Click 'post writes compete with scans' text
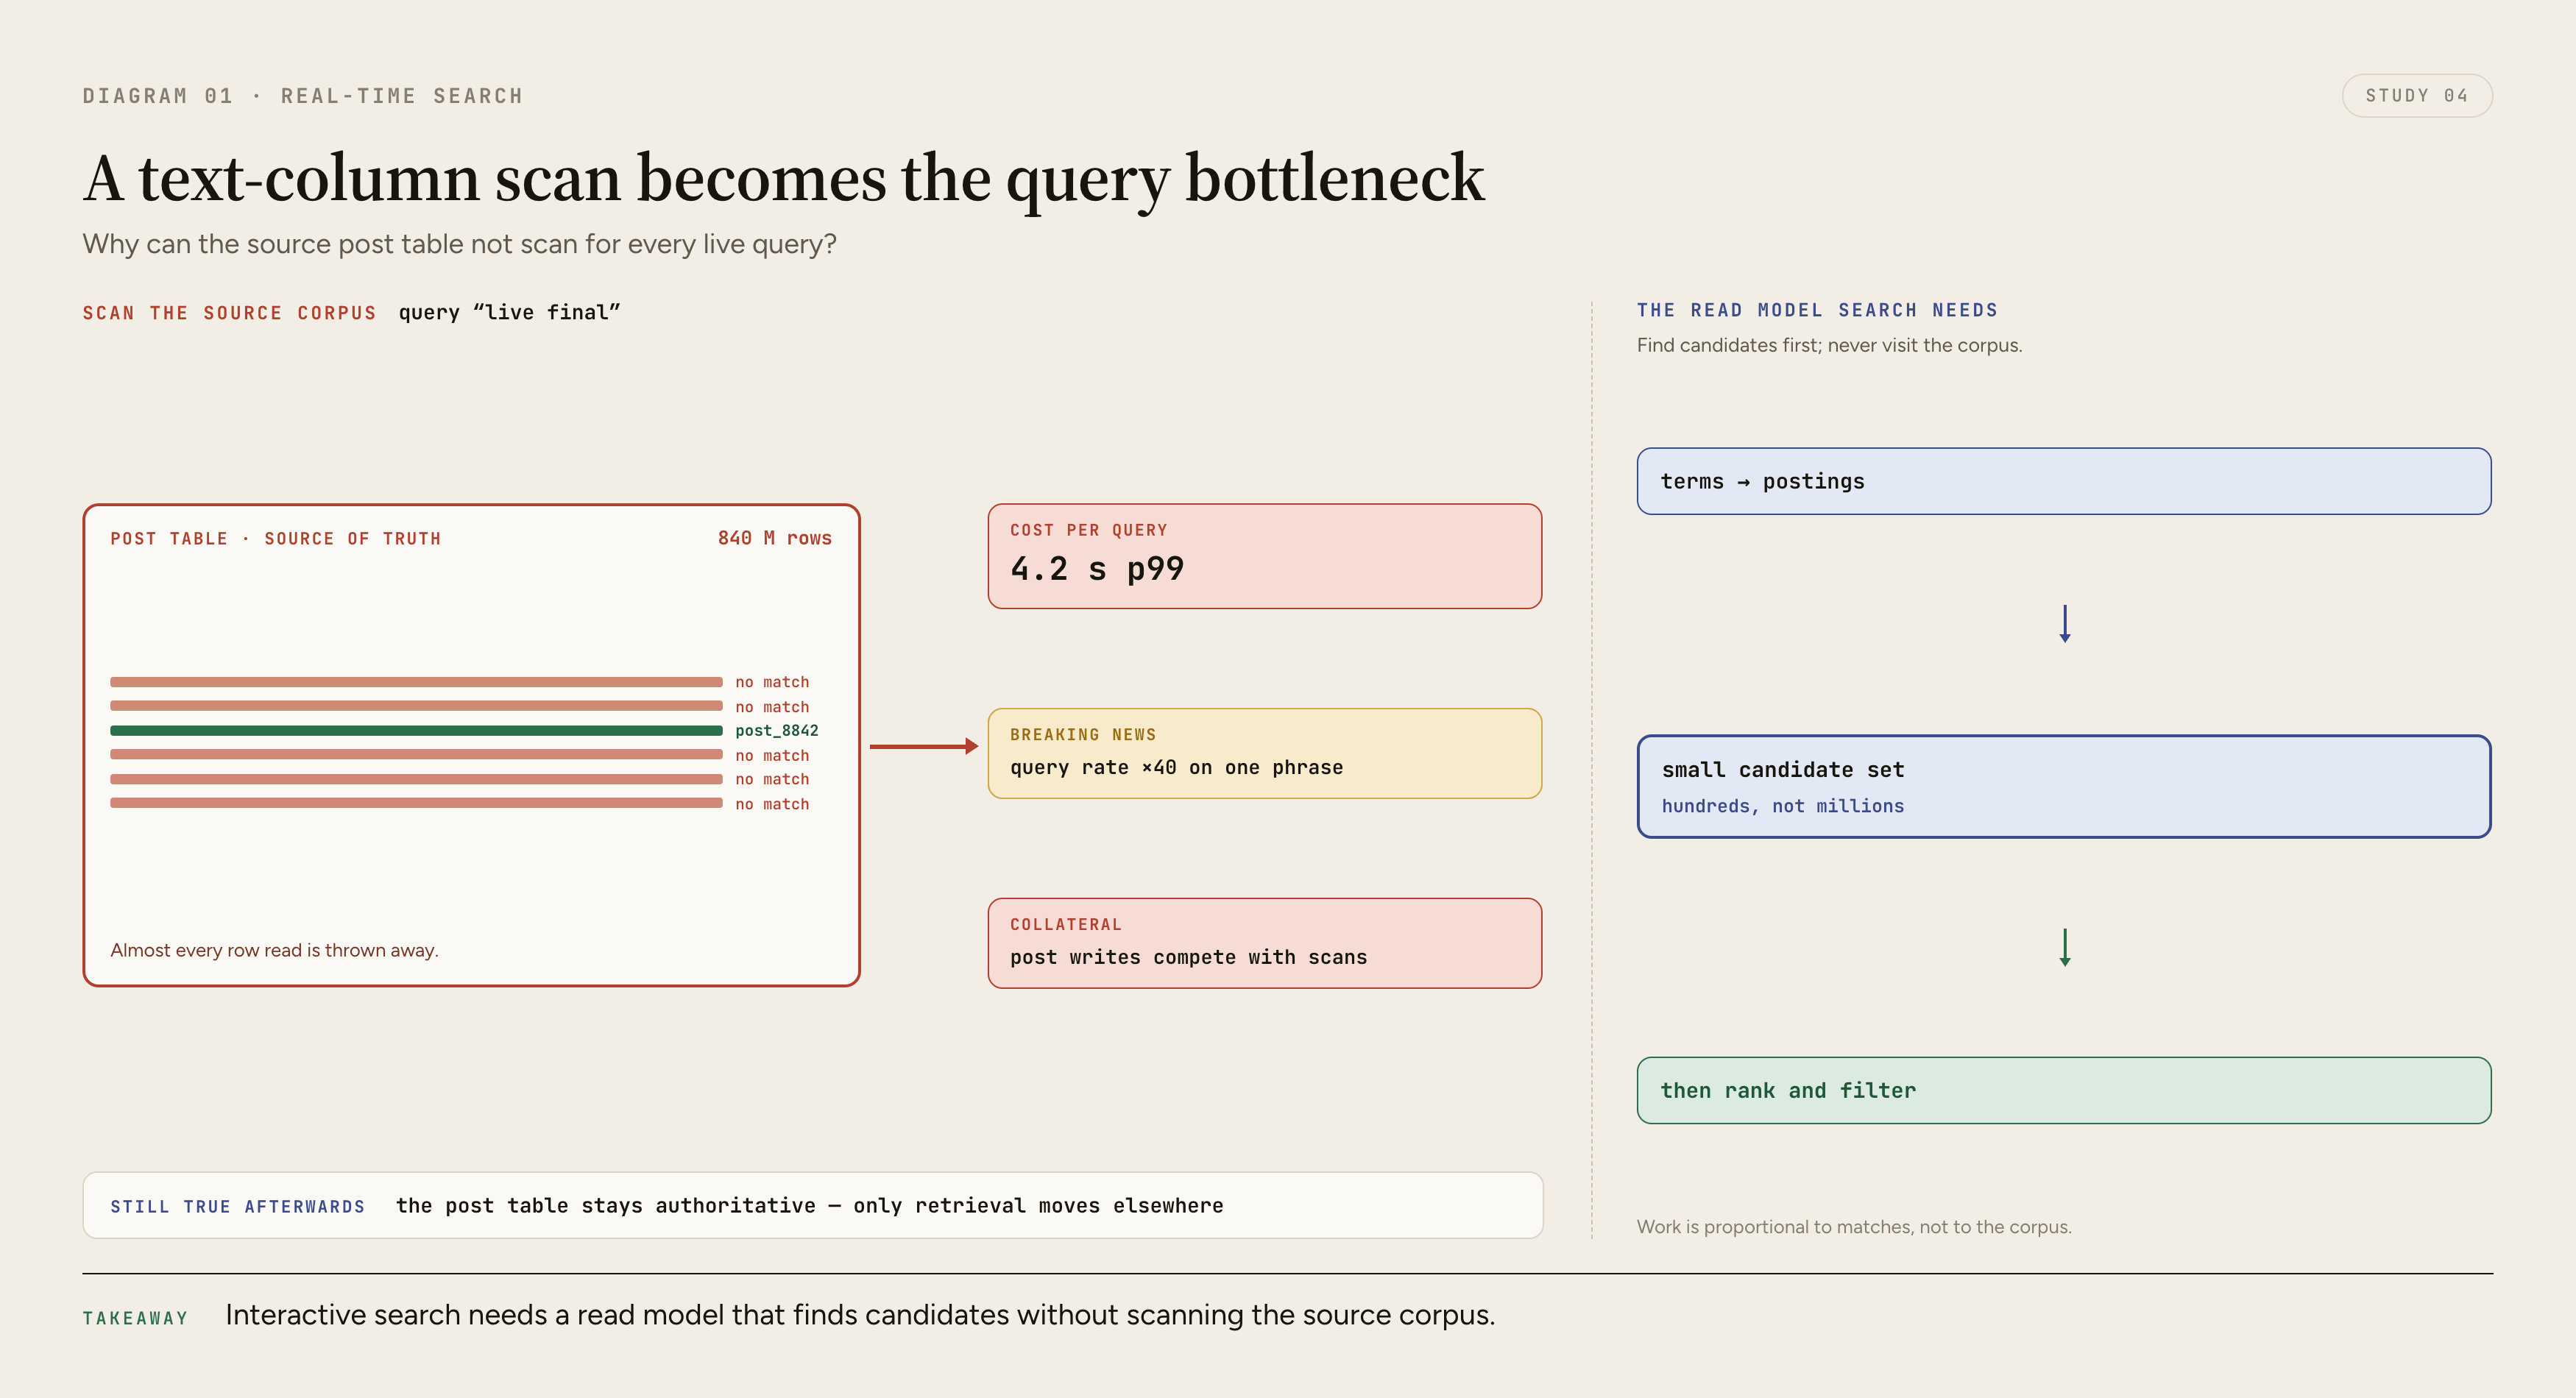Viewport: 2576px width, 1398px height. pos(1188,958)
